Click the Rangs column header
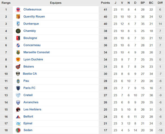This screenshot has width=165, height=134. coord(6,3)
